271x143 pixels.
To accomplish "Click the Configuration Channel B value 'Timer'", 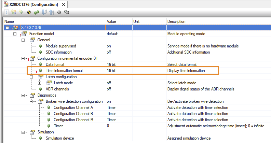I will tap(111, 114).
